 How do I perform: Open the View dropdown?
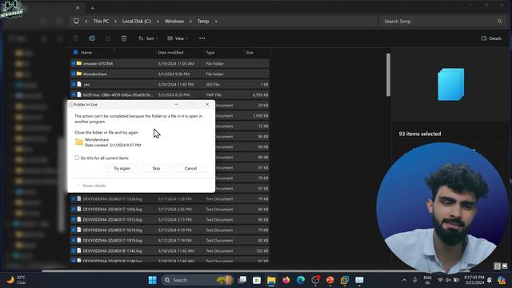[178, 38]
